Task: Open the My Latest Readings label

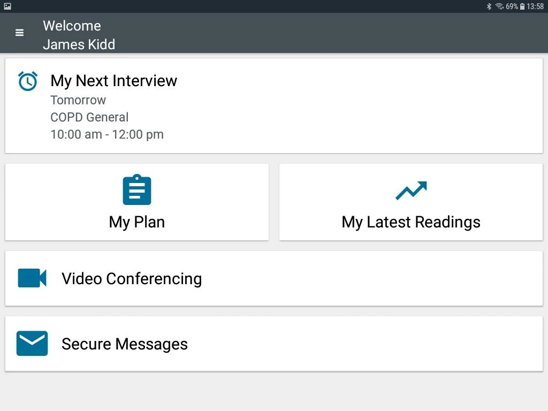Action: click(411, 222)
